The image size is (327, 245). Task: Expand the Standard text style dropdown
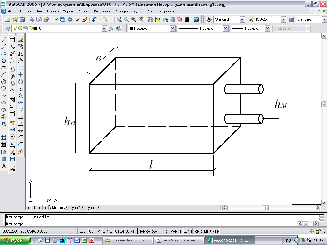(x=242, y=19)
